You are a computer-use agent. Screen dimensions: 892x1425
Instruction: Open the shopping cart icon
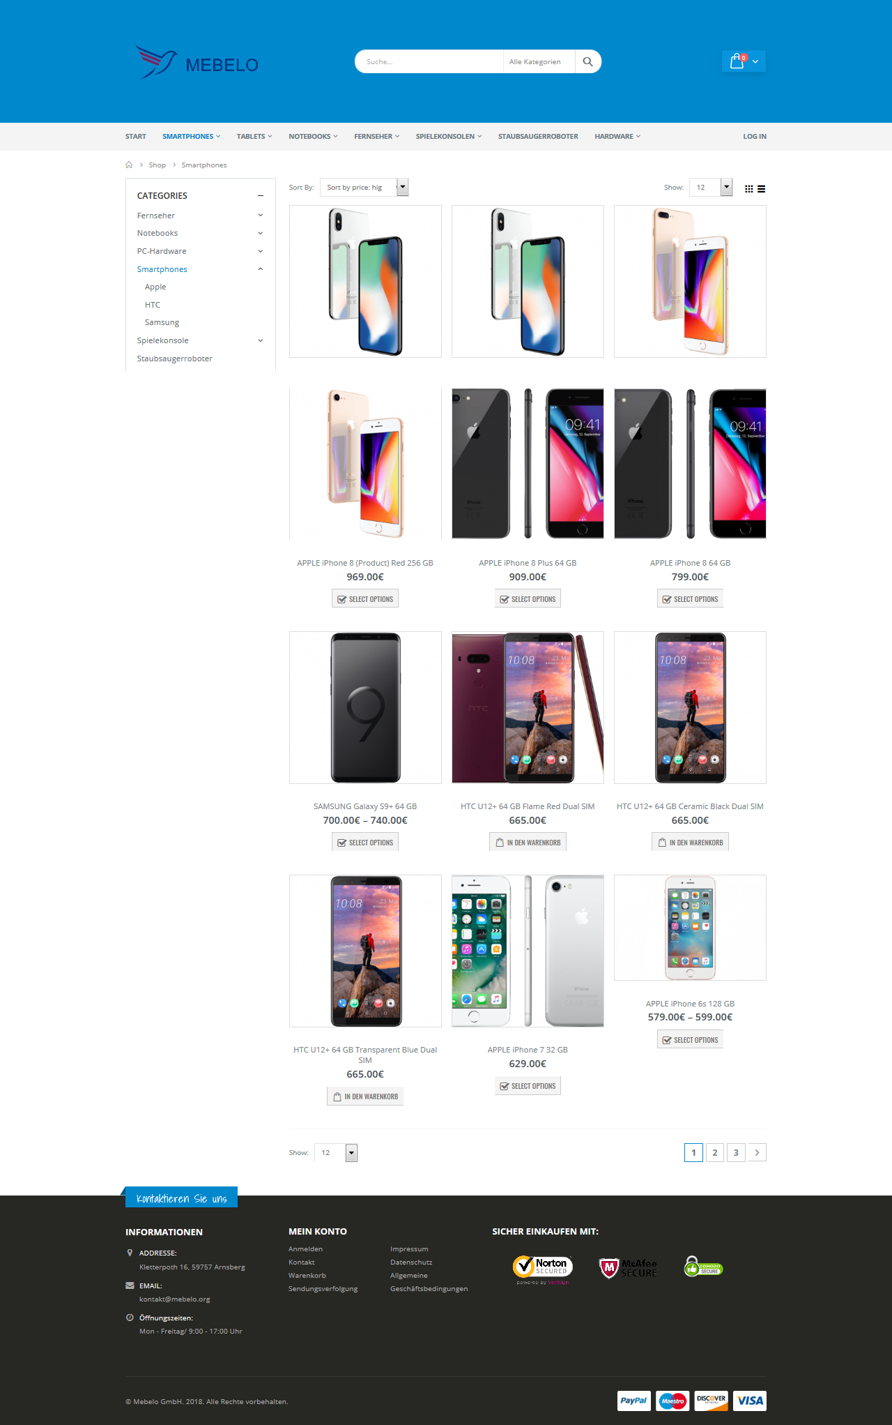pos(737,61)
